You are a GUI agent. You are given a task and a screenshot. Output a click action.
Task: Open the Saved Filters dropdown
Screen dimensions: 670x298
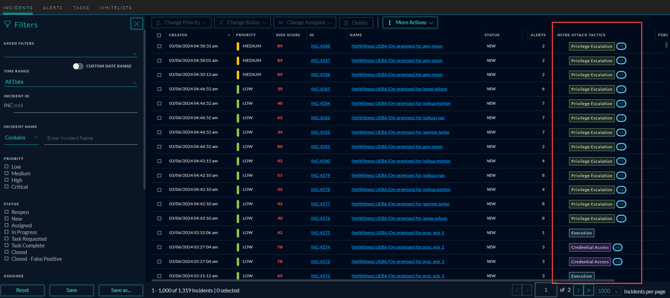71,53
